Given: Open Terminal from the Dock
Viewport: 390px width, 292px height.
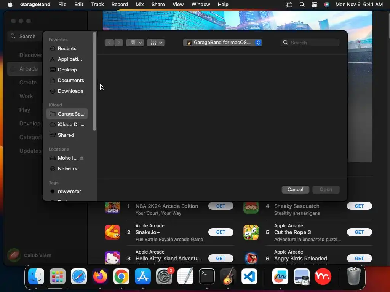Looking at the screenshot, I should pyautogui.click(x=207, y=276).
